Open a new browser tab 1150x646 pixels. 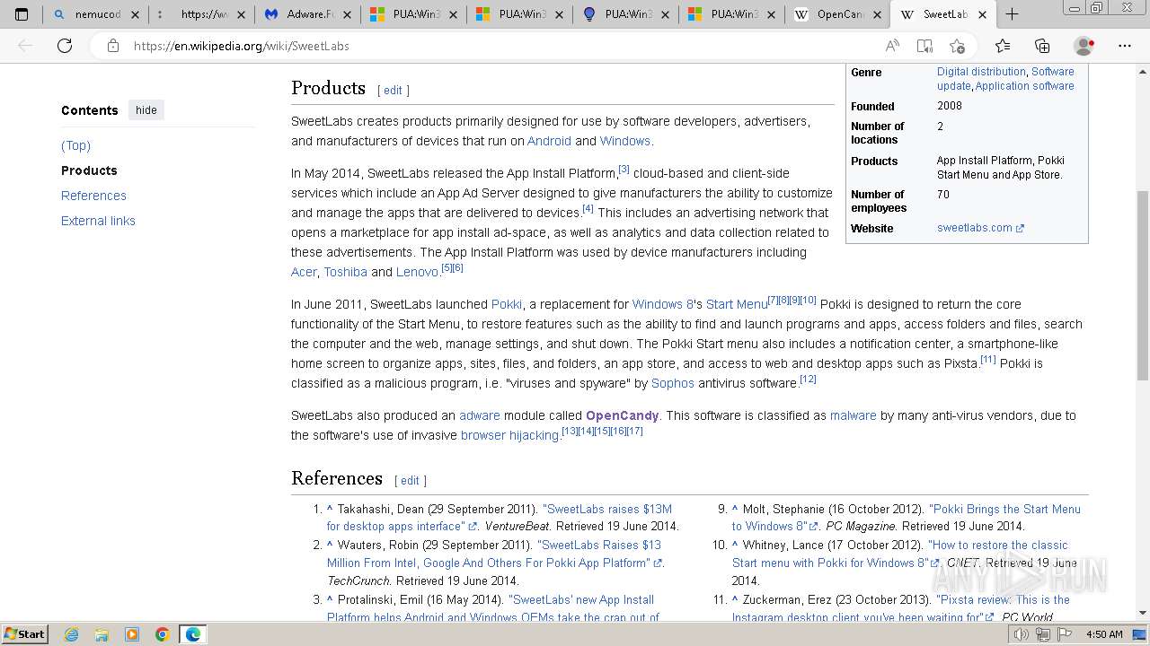(1012, 14)
